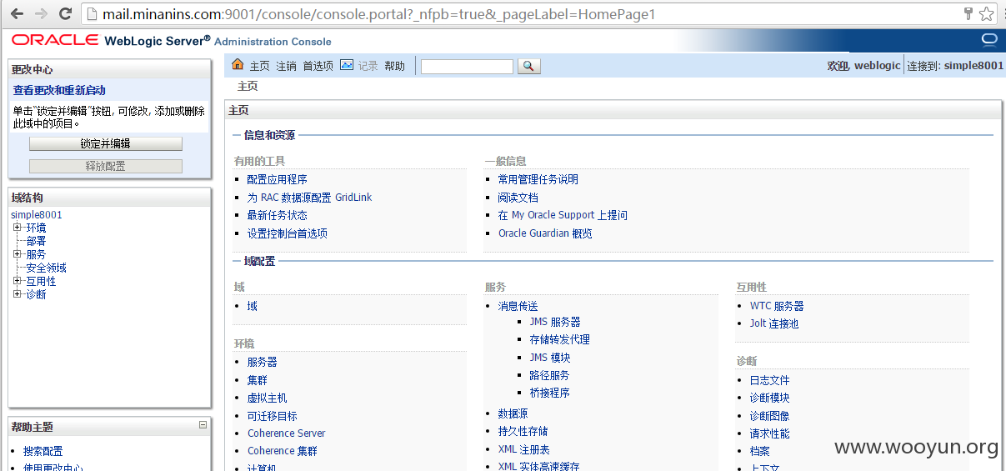Go back with the browser back arrow

(x=17, y=14)
